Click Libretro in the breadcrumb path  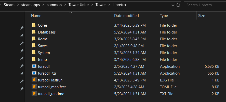click(119, 5)
